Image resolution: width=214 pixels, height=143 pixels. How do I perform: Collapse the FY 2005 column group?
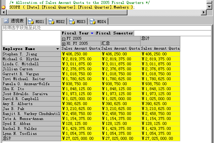pyautogui.click(x=64, y=38)
